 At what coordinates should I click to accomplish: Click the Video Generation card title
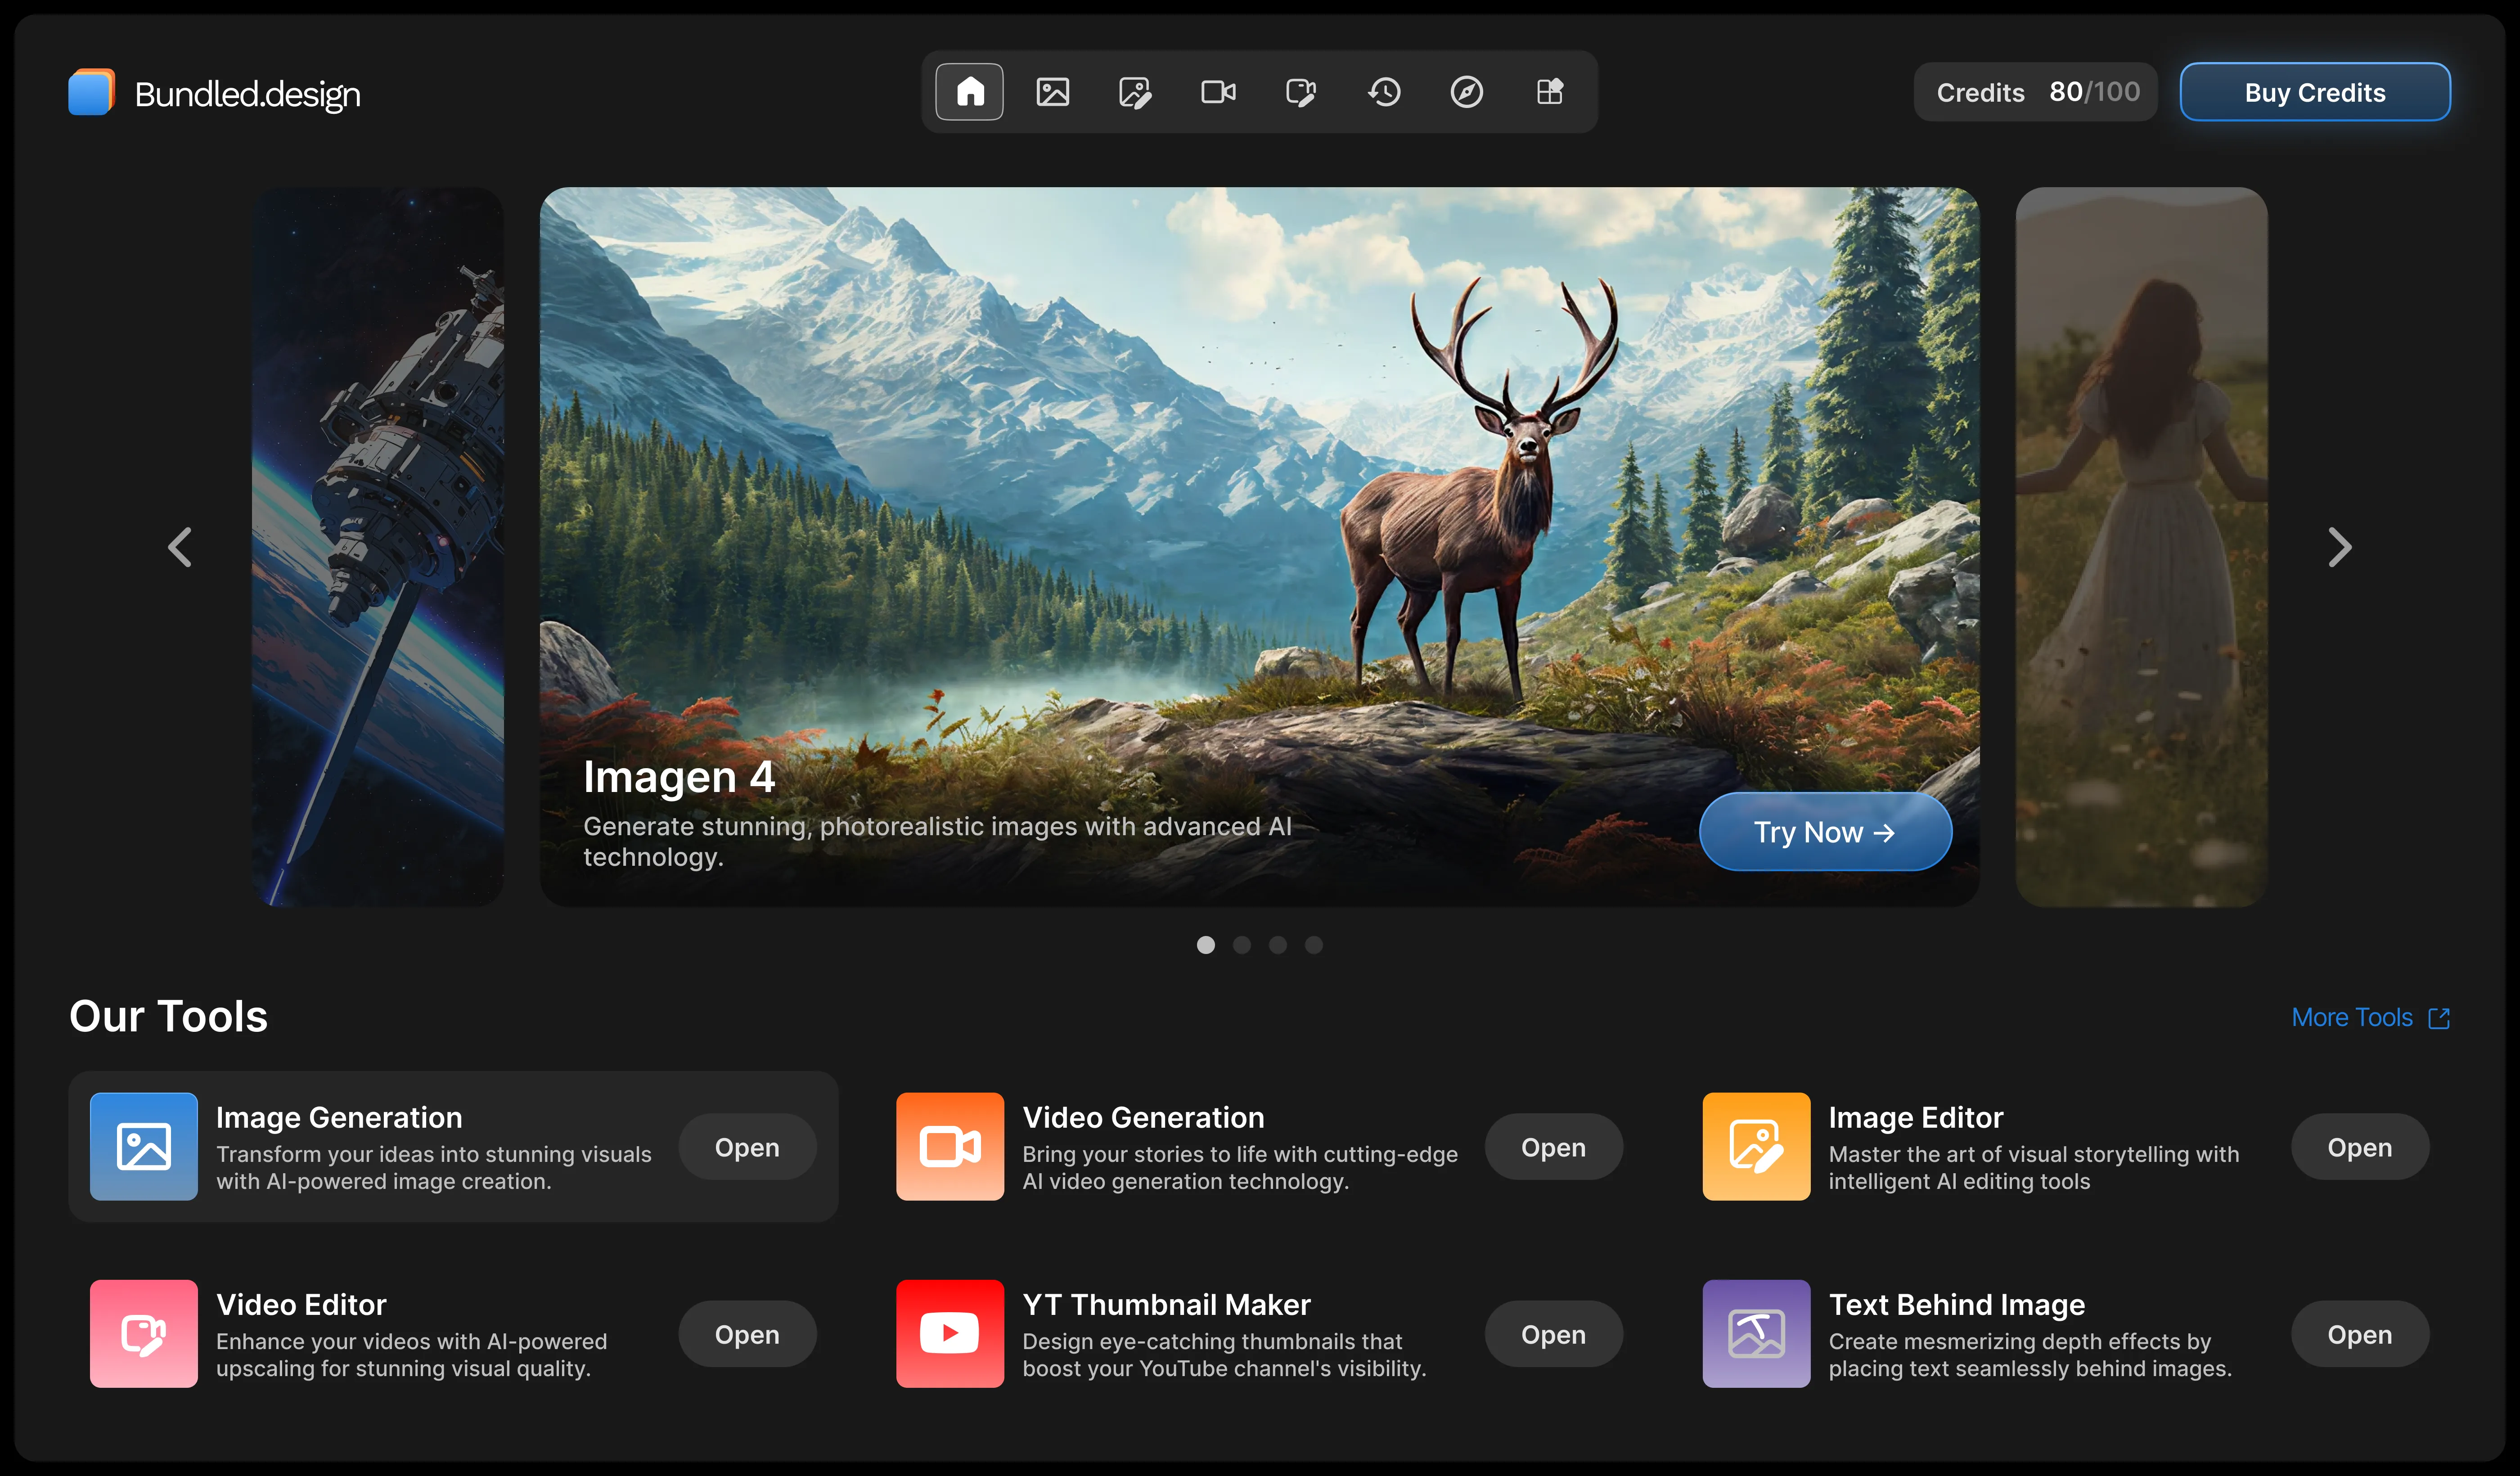pos(1143,1117)
